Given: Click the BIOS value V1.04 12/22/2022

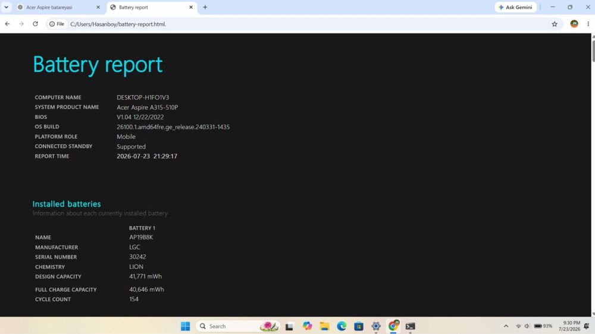Looking at the screenshot, I should (x=140, y=117).
